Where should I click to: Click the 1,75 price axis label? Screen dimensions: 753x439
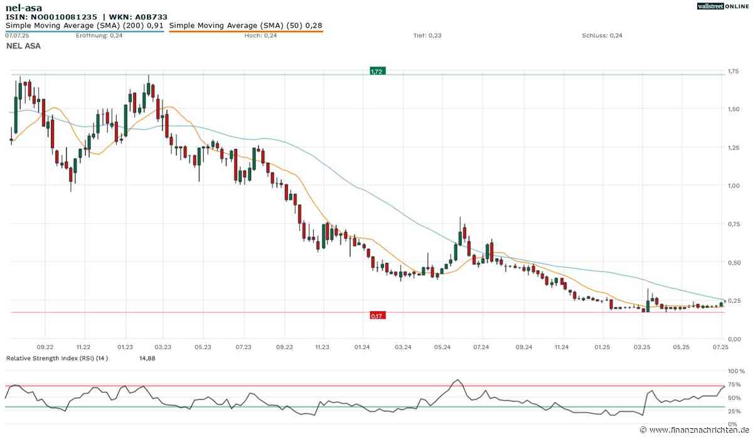point(734,72)
